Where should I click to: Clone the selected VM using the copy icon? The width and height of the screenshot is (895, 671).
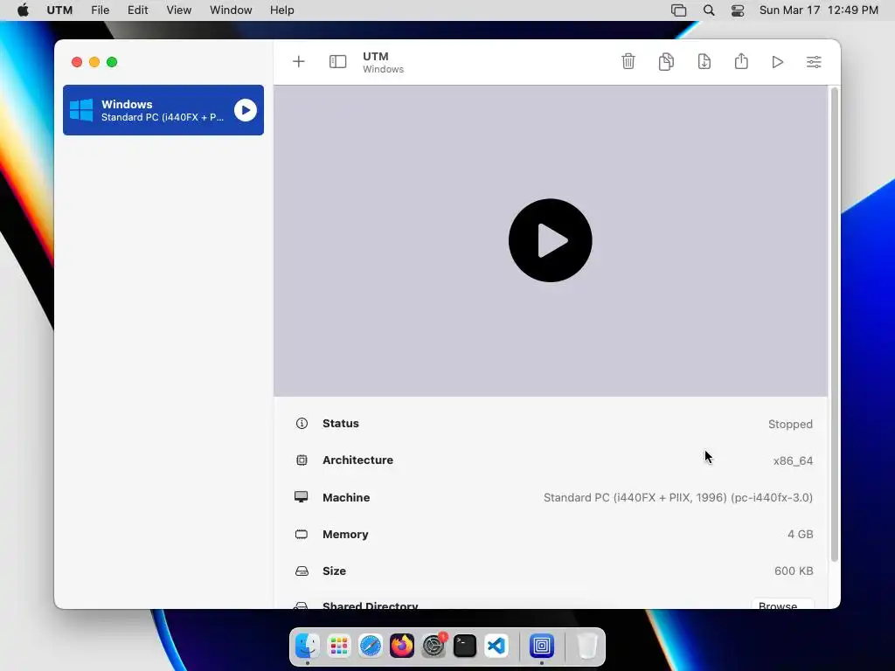click(666, 62)
